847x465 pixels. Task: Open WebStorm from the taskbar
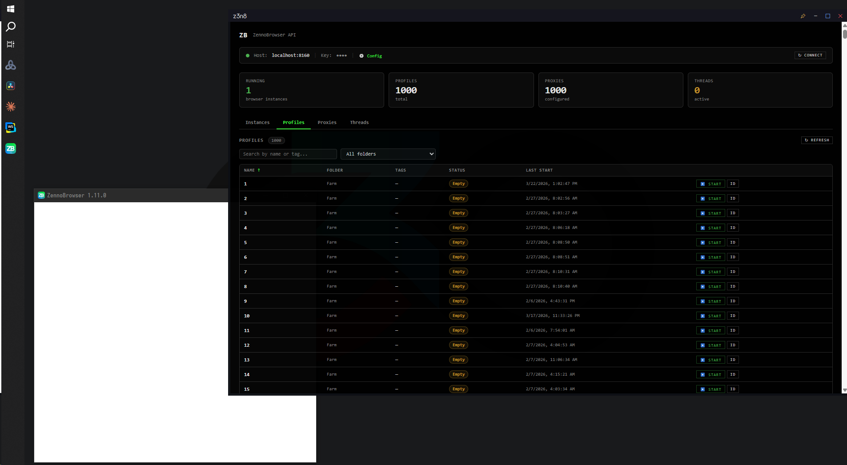coord(11,128)
